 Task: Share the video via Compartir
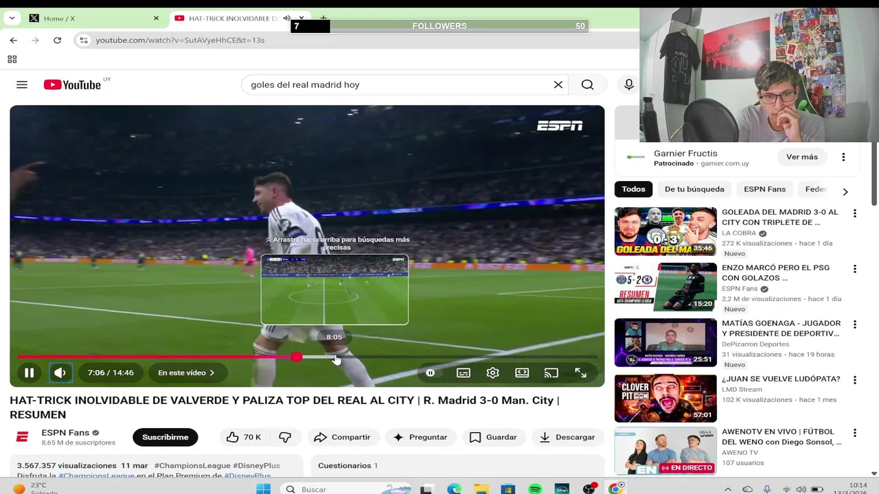[341, 437]
